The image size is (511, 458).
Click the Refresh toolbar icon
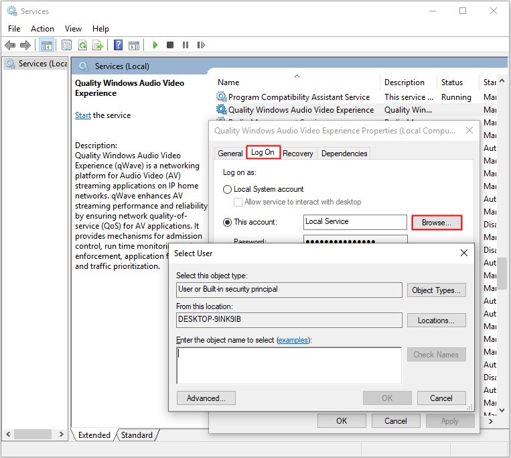tap(83, 45)
